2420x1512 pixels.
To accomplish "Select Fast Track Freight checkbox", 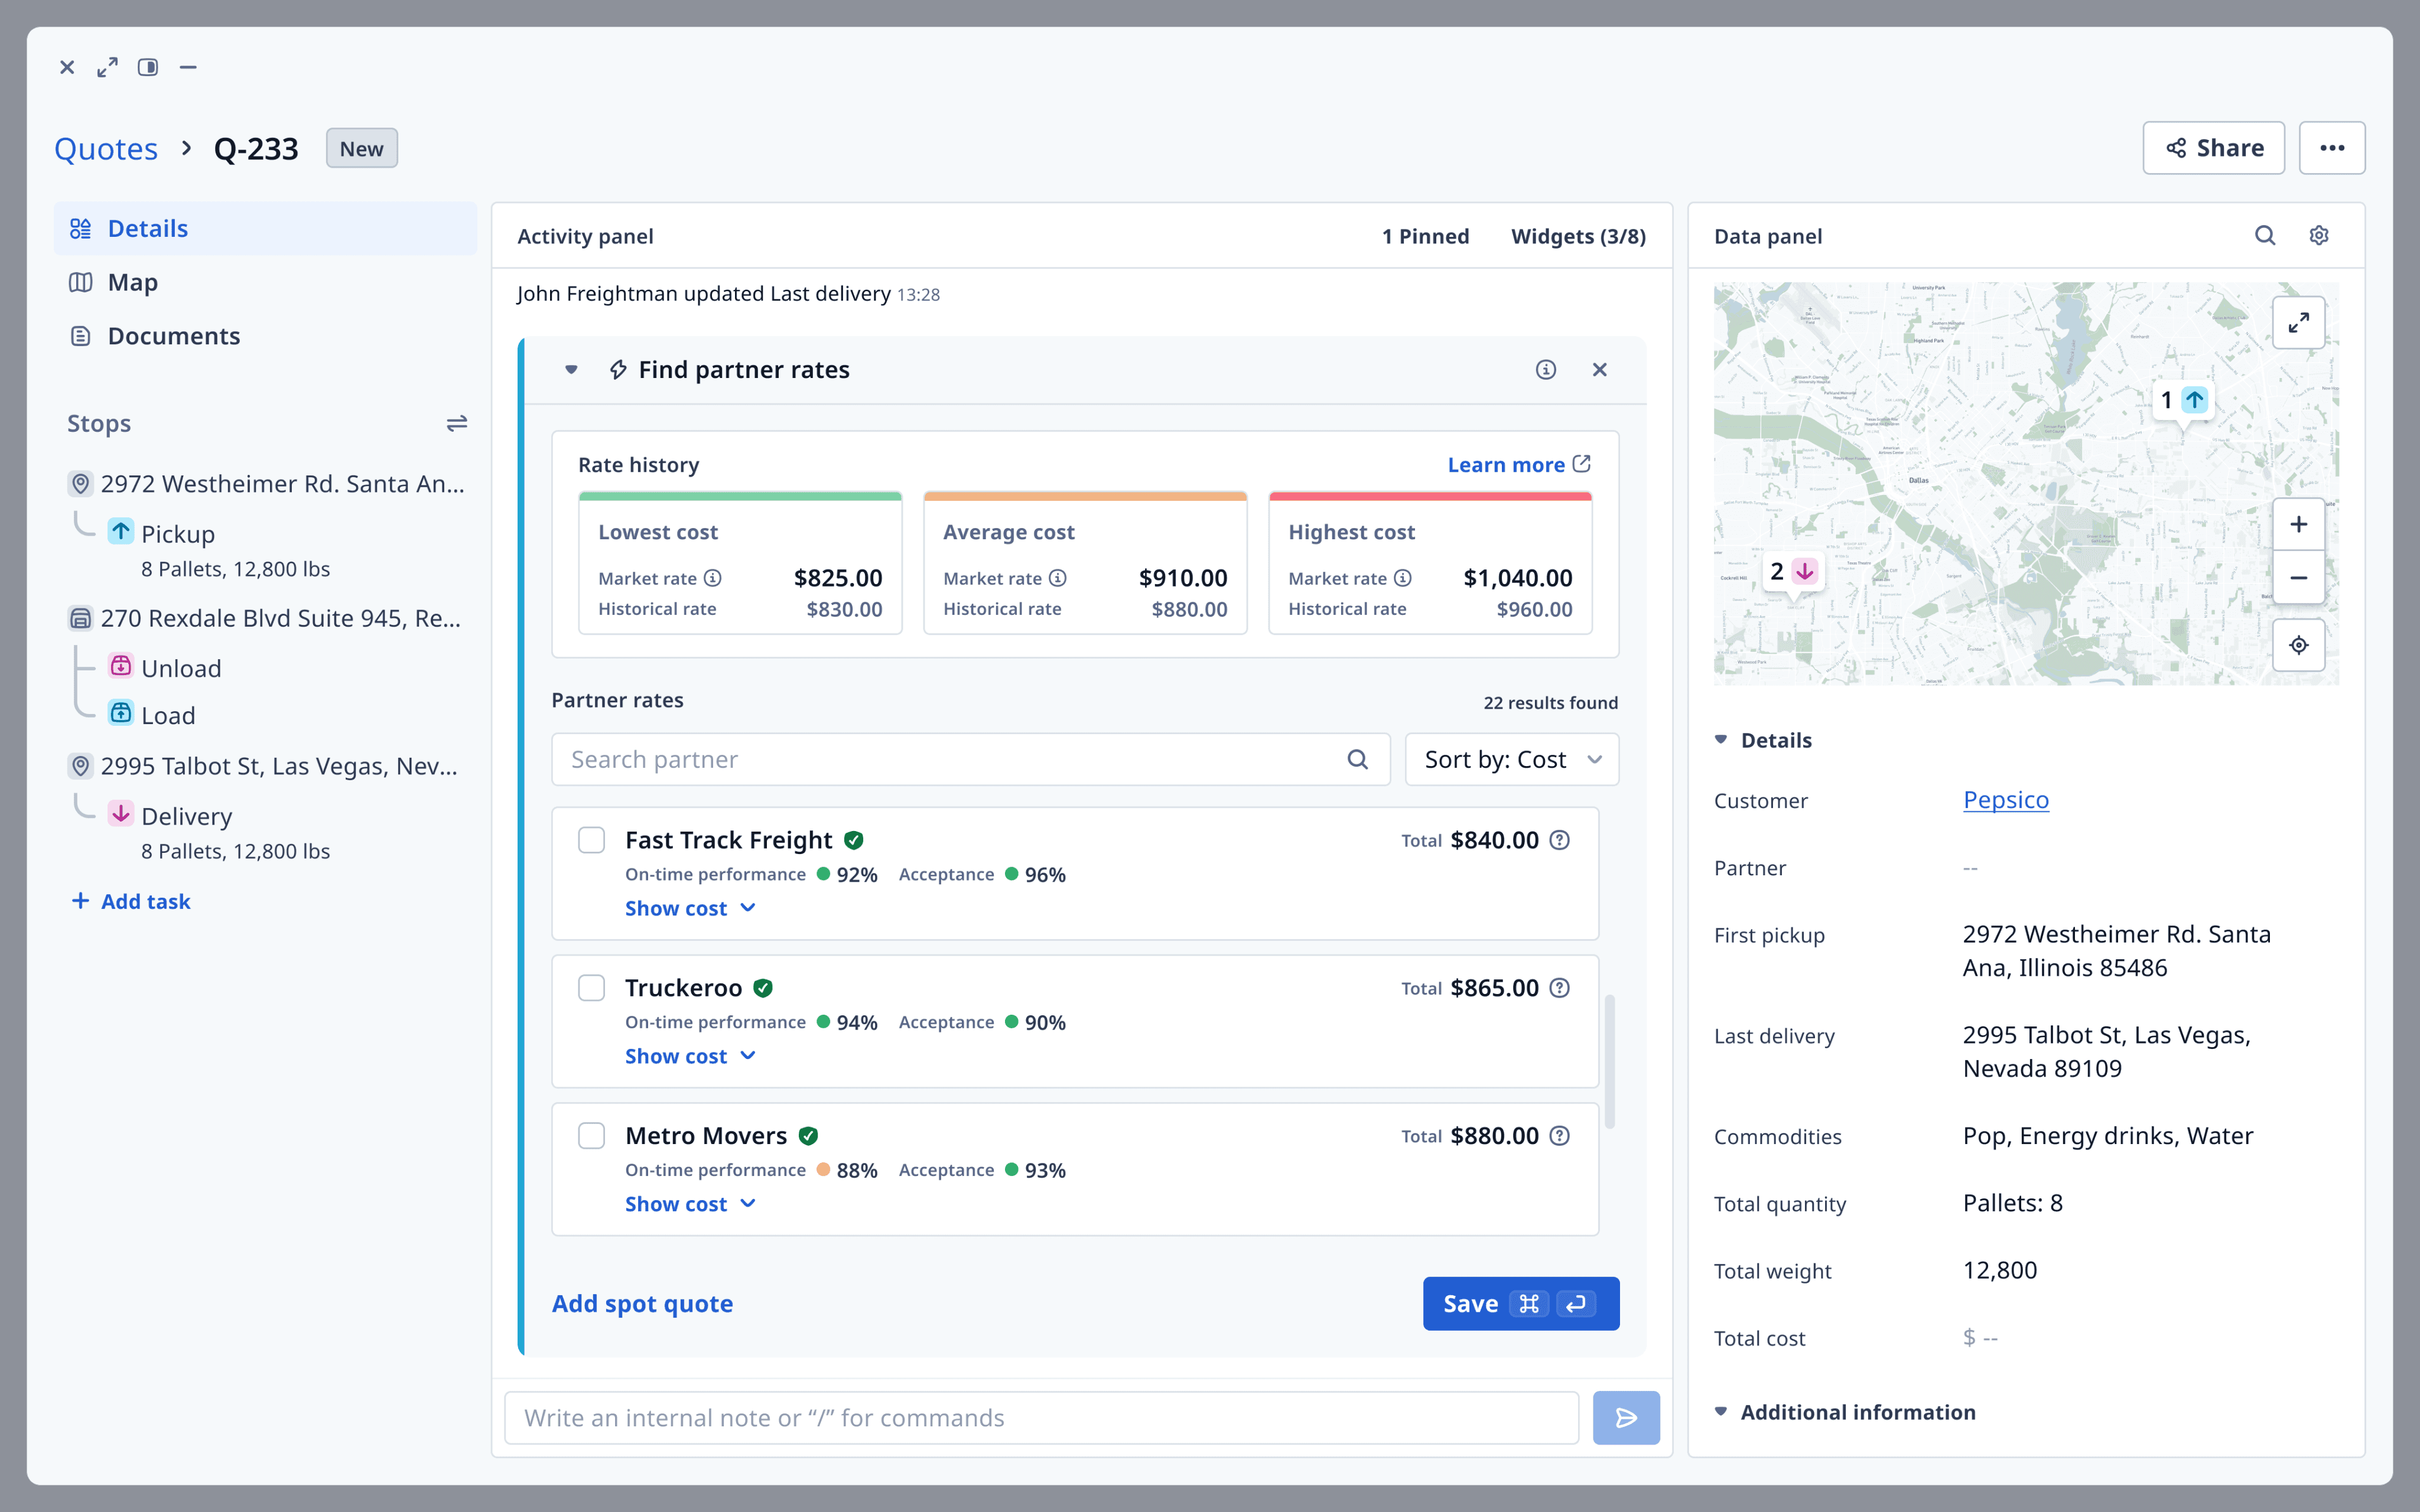I will click(592, 840).
